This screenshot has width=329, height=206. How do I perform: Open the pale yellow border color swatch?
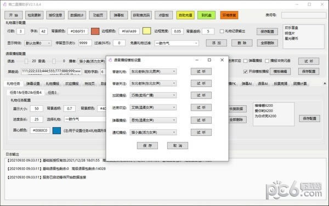[146, 31]
